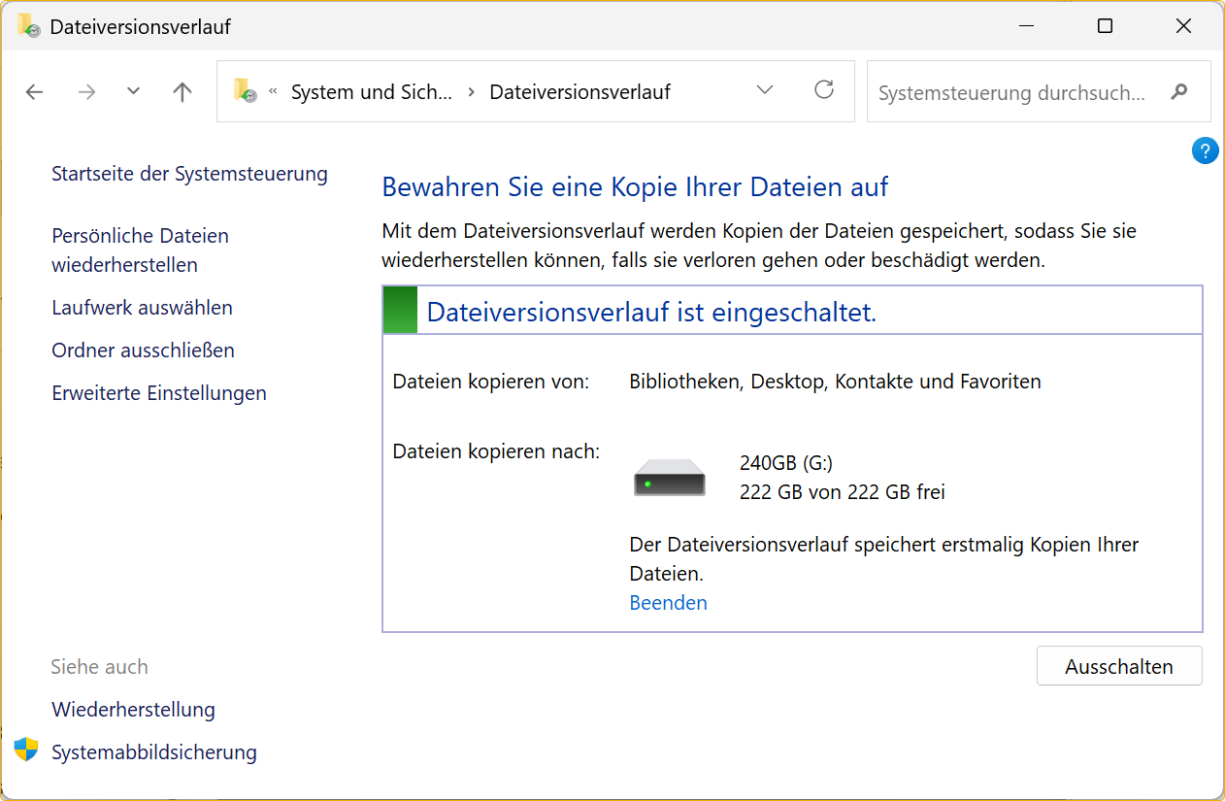Click the back navigation arrow
1225x801 pixels.
(35, 92)
